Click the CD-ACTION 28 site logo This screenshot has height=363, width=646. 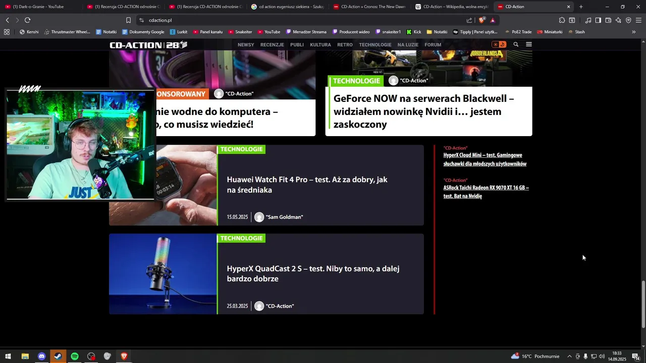[x=148, y=45]
